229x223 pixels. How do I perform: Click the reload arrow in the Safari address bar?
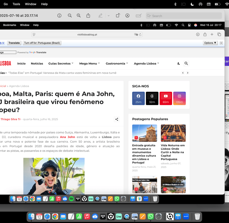pyautogui.click(x=140, y=34)
